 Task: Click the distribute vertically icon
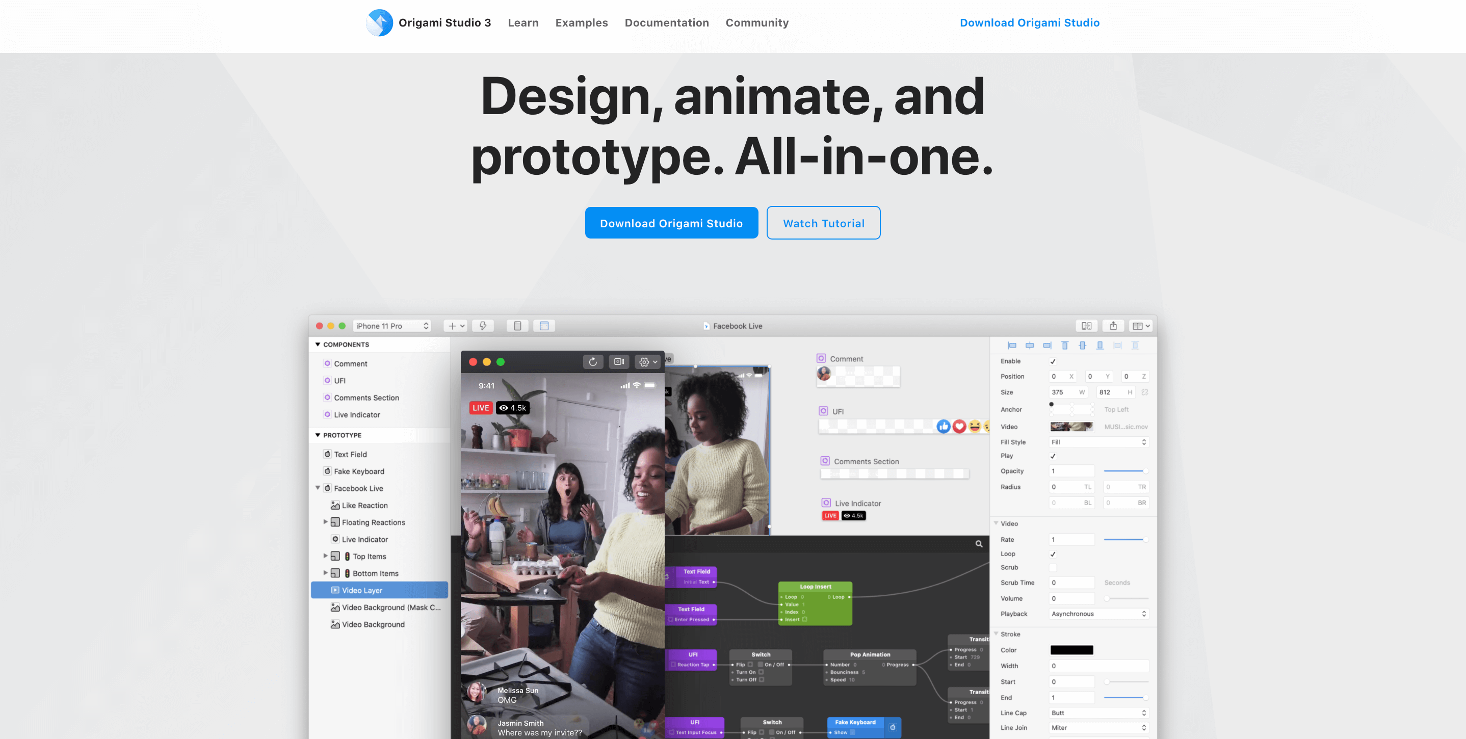pos(1135,346)
